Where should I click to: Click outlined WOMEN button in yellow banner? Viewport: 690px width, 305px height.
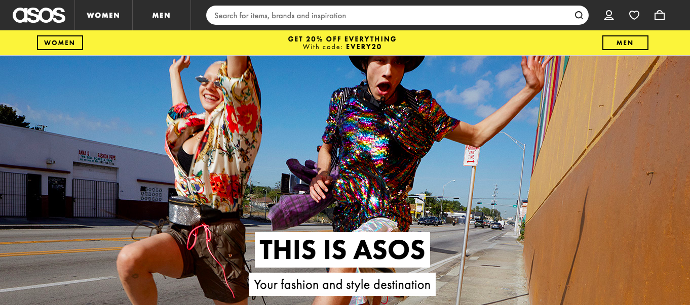60,43
